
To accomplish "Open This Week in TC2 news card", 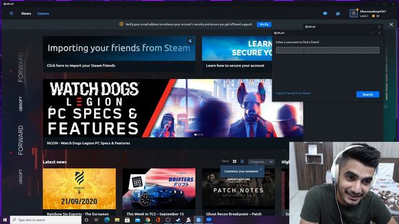I will pos(159,189).
